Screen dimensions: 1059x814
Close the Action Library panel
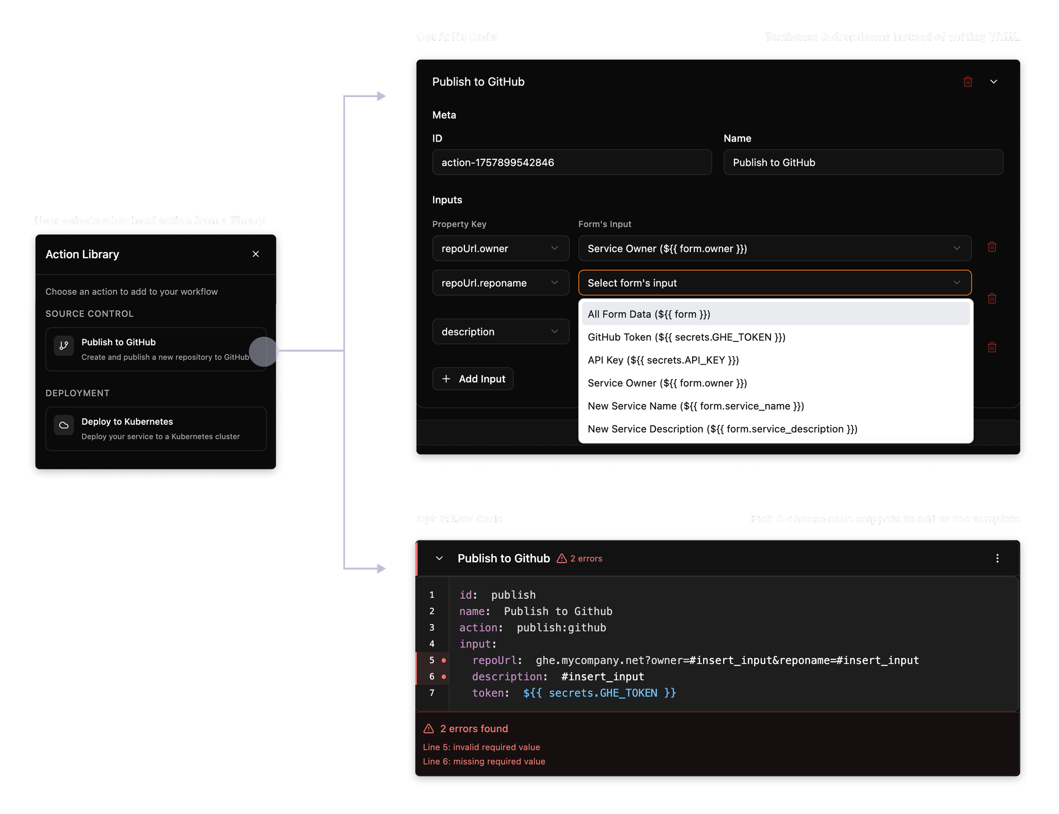[256, 254]
